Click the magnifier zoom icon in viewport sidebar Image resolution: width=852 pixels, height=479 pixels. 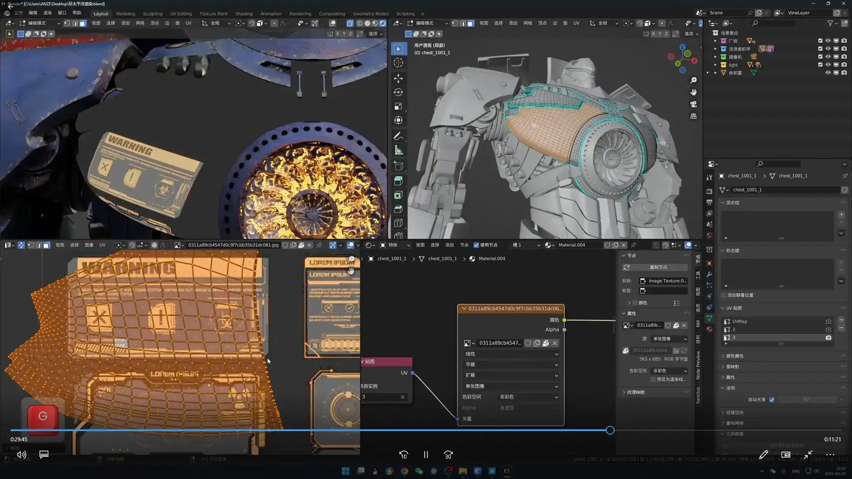[x=693, y=80]
